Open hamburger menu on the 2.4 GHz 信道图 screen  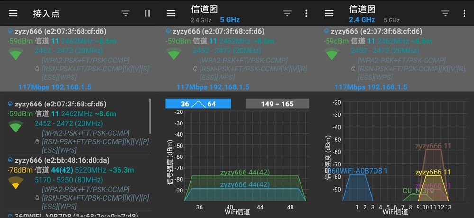(x=329, y=13)
